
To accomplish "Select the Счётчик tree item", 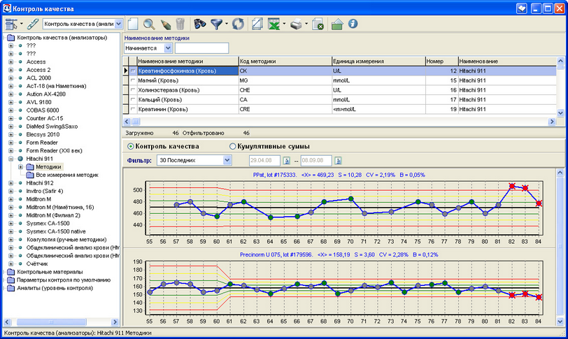I will point(37,264).
